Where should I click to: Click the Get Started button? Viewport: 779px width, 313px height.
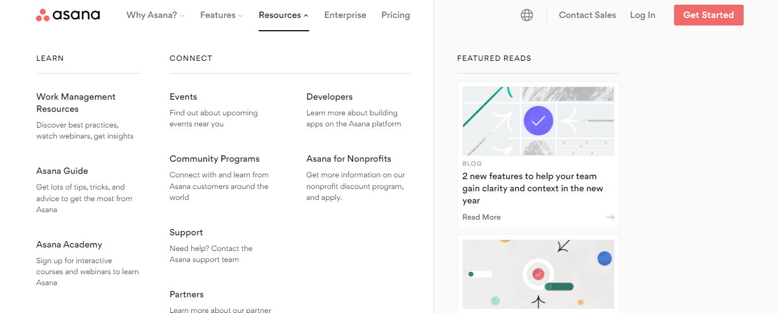click(x=708, y=15)
